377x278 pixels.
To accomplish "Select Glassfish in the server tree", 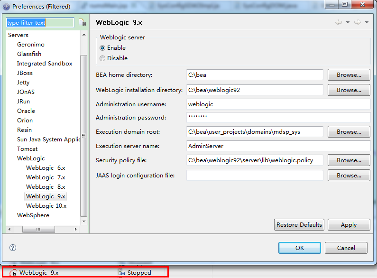I will click(x=29, y=54).
